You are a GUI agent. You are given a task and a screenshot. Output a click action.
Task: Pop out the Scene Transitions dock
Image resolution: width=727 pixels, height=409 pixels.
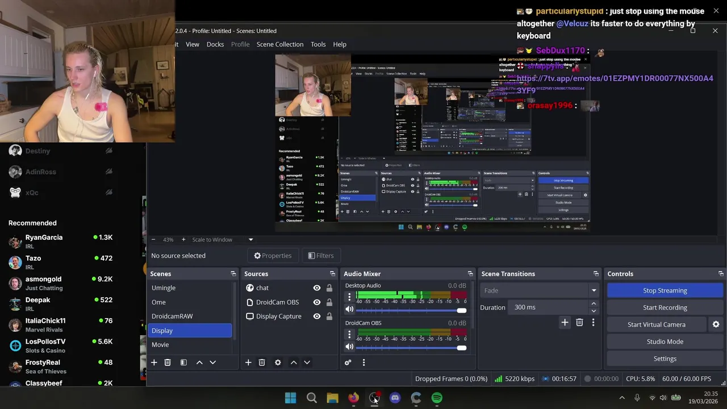pyautogui.click(x=596, y=274)
